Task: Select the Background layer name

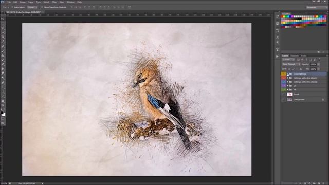Action: pyautogui.click(x=299, y=100)
